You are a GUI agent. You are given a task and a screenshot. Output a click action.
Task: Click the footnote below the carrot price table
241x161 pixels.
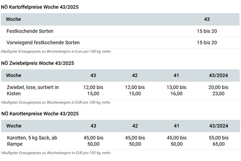55,153
